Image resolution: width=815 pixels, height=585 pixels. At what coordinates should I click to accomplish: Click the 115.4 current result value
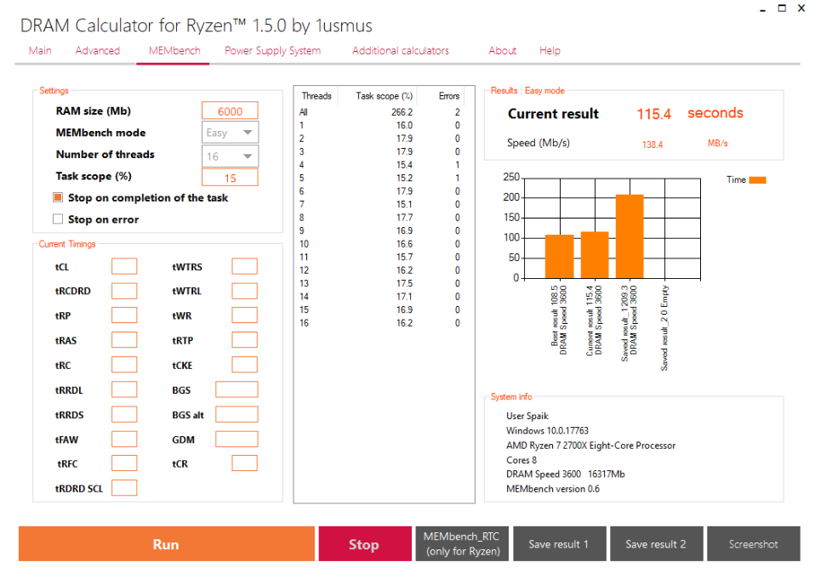tap(654, 114)
